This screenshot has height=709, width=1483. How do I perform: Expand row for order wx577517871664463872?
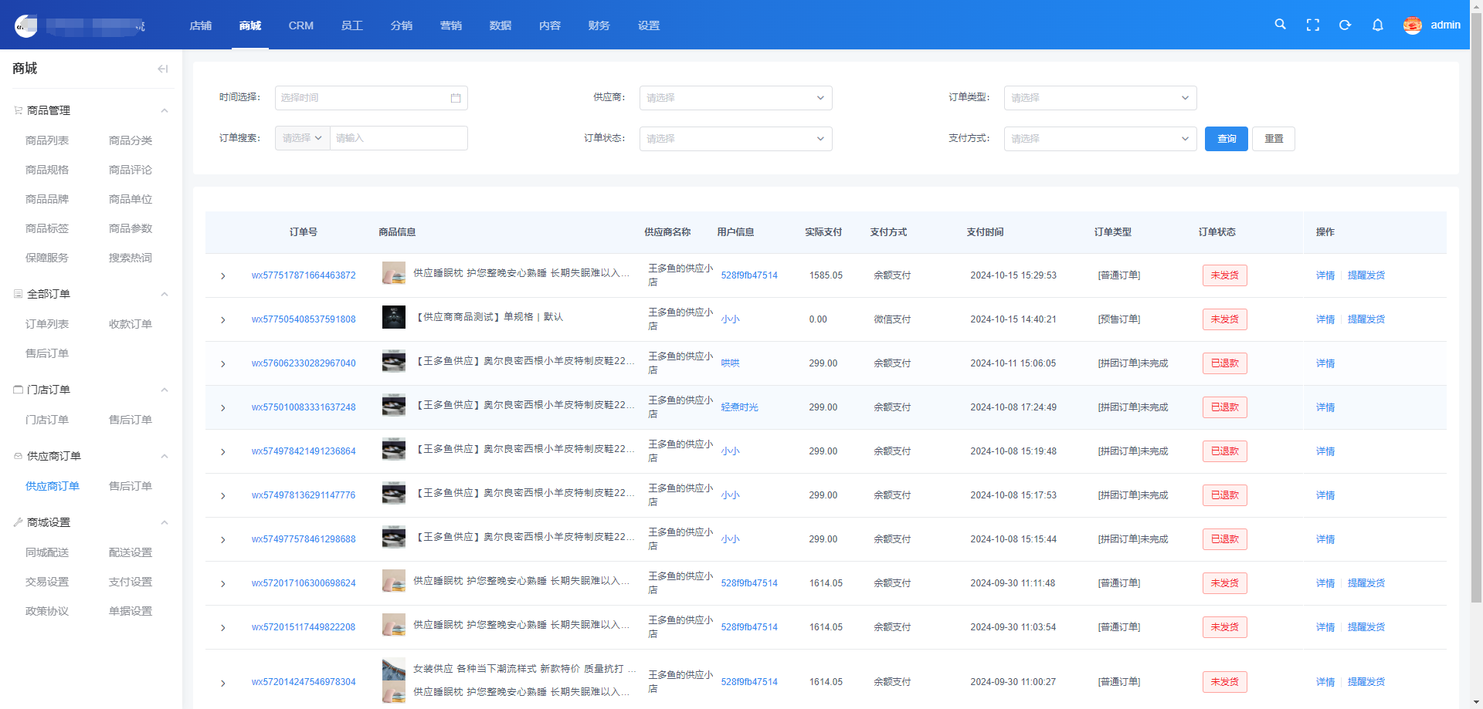pos(223,276)
